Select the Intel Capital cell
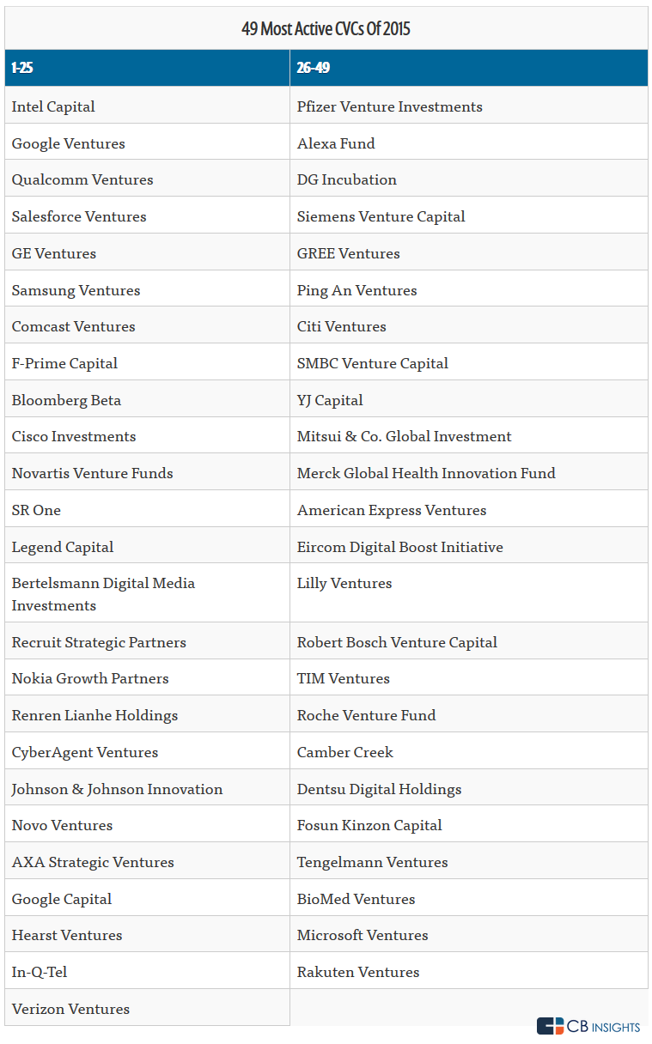 pos(53,106)
